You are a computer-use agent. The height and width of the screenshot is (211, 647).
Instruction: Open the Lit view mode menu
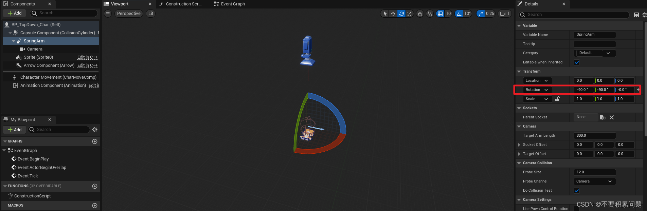[x=151, y=14]
